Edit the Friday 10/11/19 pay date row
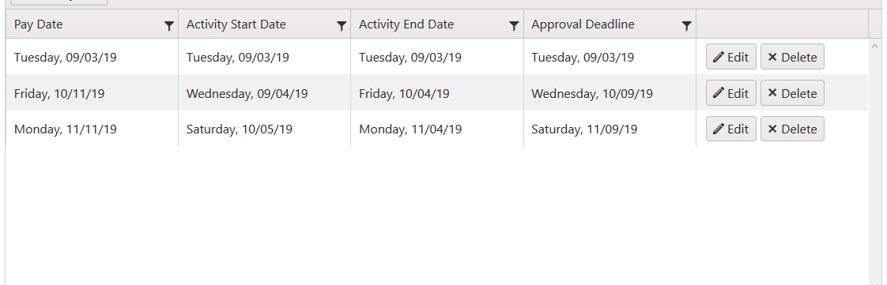This screenshot has height=285, width=887. [731, 93]
